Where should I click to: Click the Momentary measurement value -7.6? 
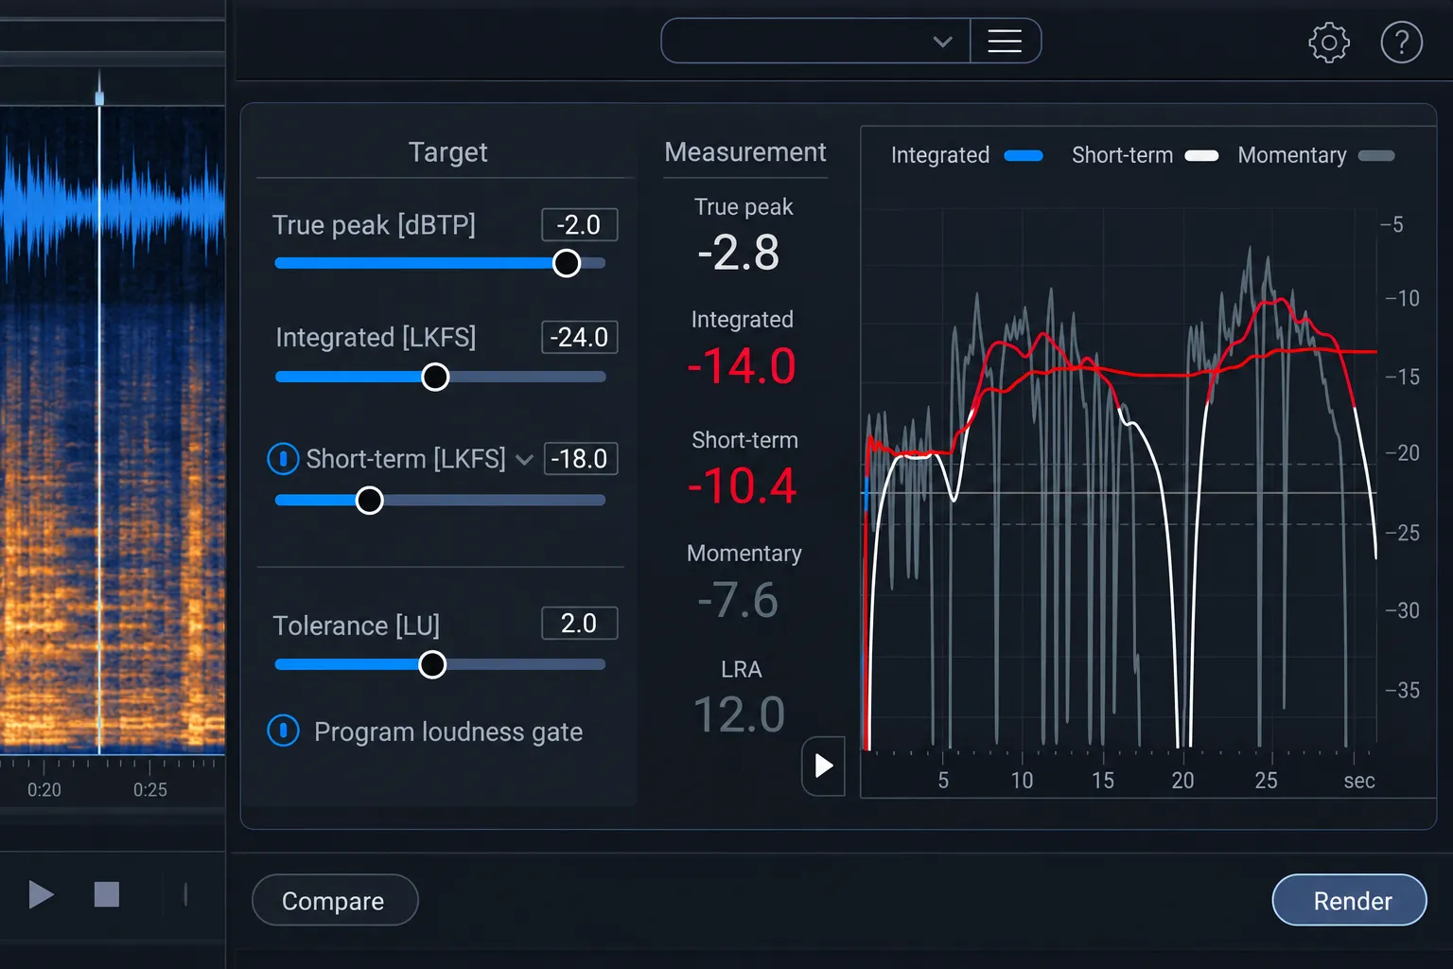[x=738, y=600]
